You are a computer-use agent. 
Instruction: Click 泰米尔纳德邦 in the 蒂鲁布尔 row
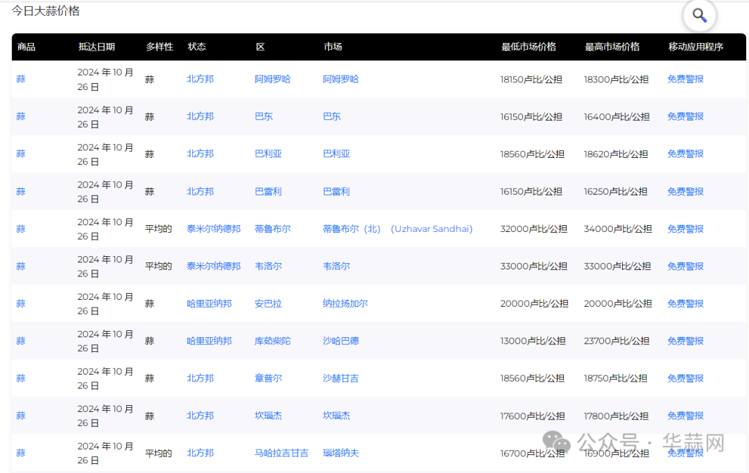coord(214,229)
